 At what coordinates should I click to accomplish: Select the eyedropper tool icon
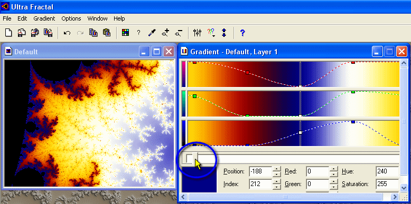[152, 33]
